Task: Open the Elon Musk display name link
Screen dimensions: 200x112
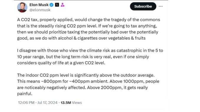Action: click(x=39, y=5)
